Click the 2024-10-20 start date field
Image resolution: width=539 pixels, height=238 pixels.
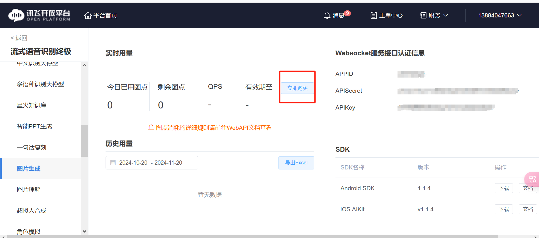[133, 163]
